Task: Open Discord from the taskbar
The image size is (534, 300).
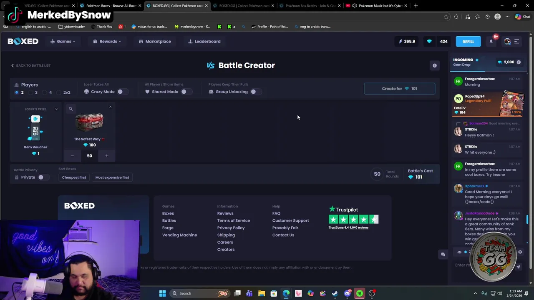Action: [347, 293]
